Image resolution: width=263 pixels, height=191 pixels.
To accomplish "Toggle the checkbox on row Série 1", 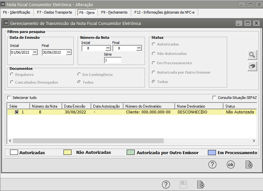I will (17, 112).
